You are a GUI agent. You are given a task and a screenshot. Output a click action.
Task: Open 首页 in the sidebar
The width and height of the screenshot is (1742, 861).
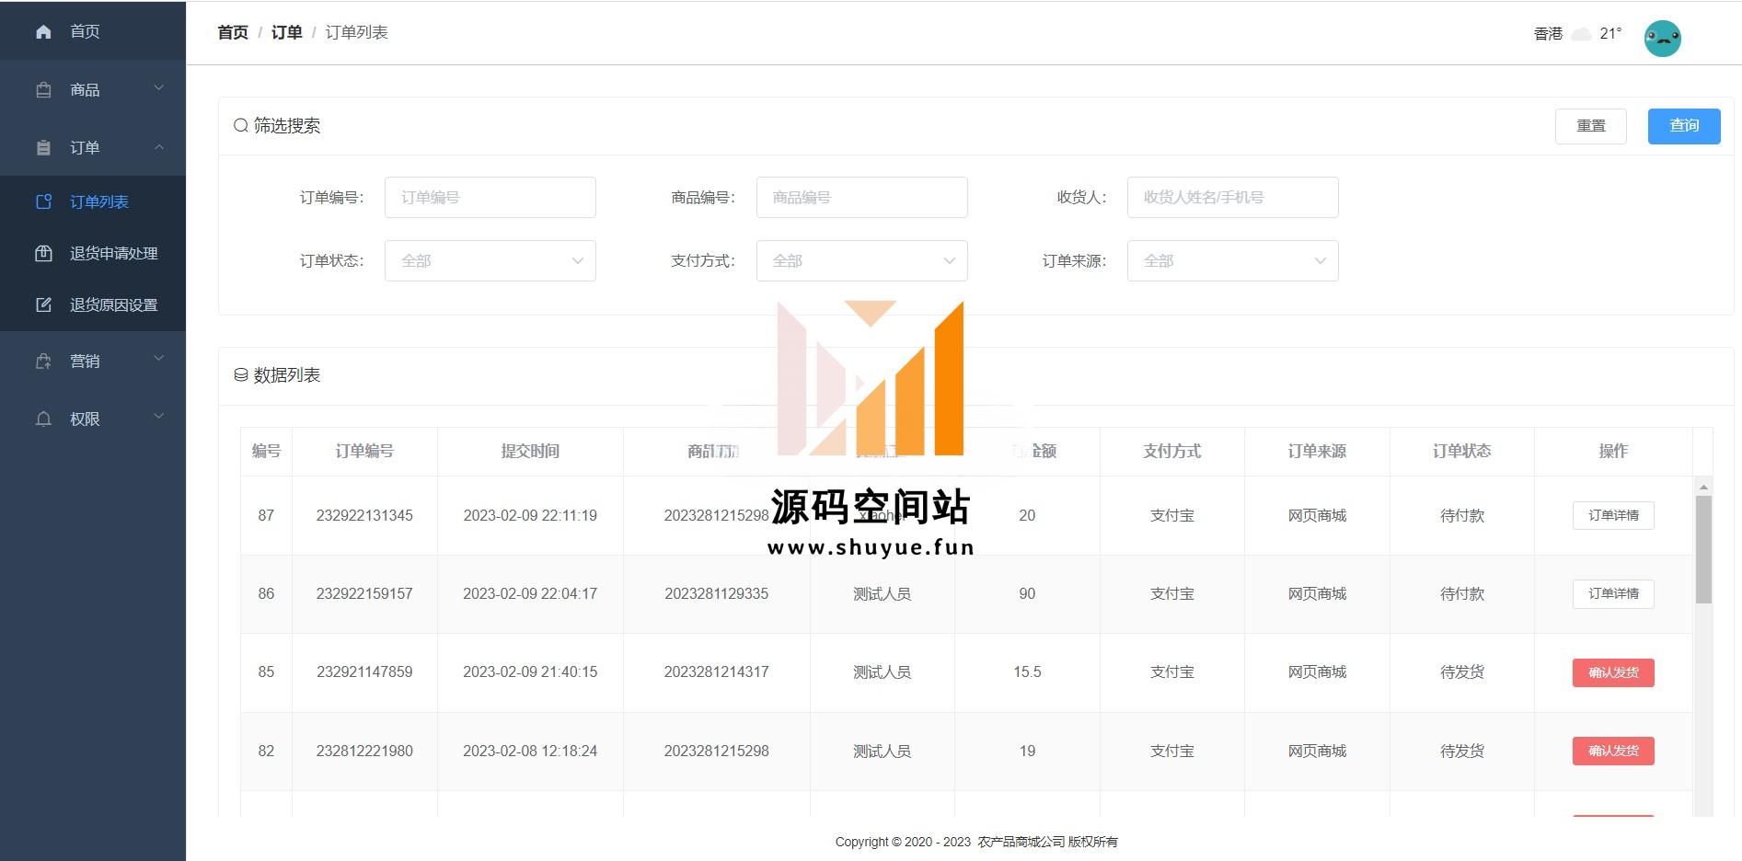(x=93, y=31)
